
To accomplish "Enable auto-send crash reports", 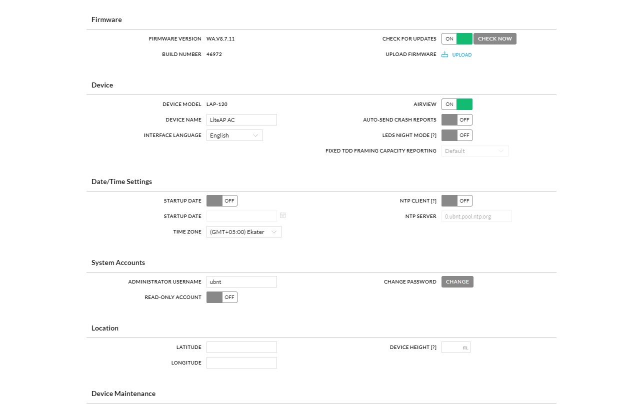I will point(456,120).
